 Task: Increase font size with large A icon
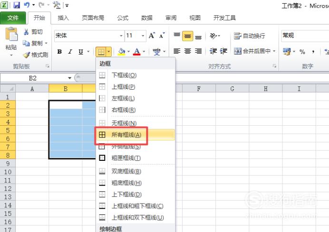tap(152, 36)
